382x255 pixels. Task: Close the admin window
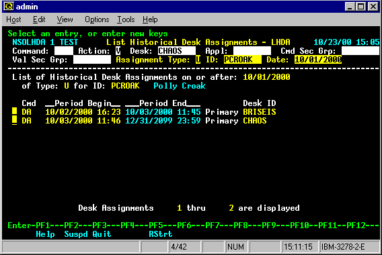373,7
